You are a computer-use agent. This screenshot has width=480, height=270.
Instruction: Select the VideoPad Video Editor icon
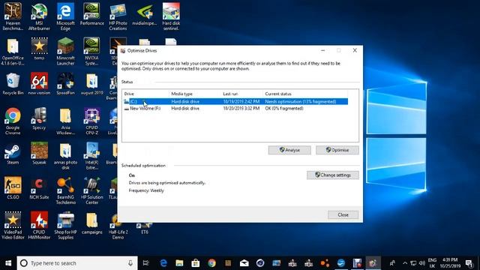pyautogui.click(x=13, y=226)
